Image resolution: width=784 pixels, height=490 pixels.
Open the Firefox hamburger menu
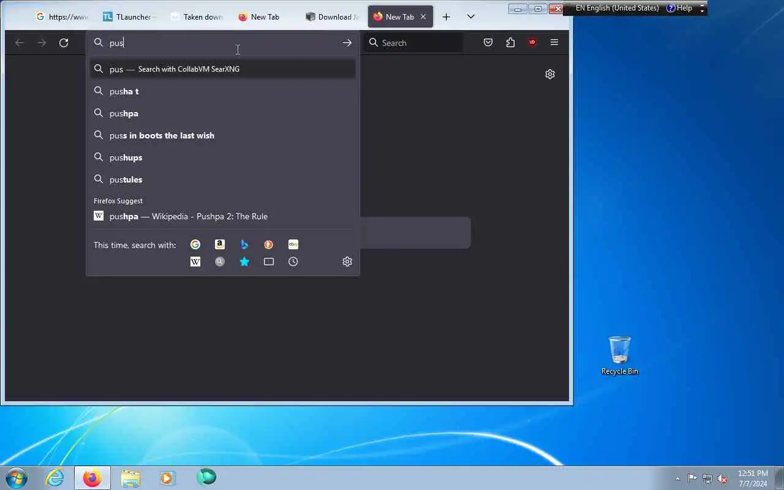[554, 43]
